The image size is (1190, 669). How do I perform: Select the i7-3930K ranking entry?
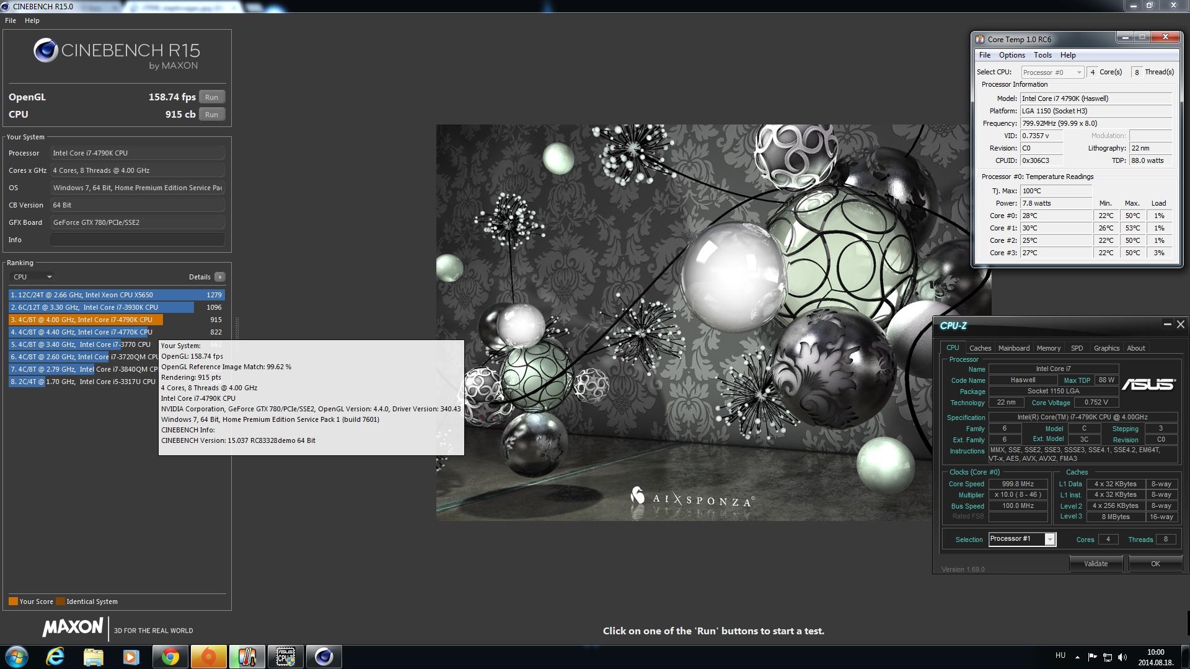tap(117, 307)
